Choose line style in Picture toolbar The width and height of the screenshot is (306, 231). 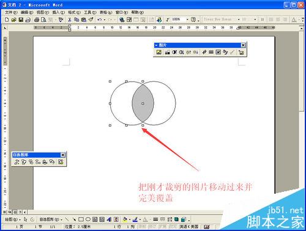point(211,52)
